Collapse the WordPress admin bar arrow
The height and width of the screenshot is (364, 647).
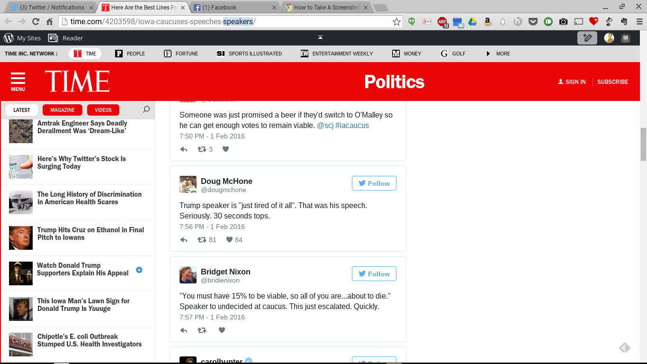320,37
